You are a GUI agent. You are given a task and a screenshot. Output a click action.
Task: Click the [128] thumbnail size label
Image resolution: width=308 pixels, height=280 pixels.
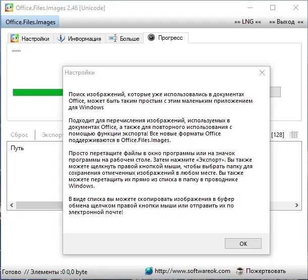pyautogui.click(x=278, y=135)
